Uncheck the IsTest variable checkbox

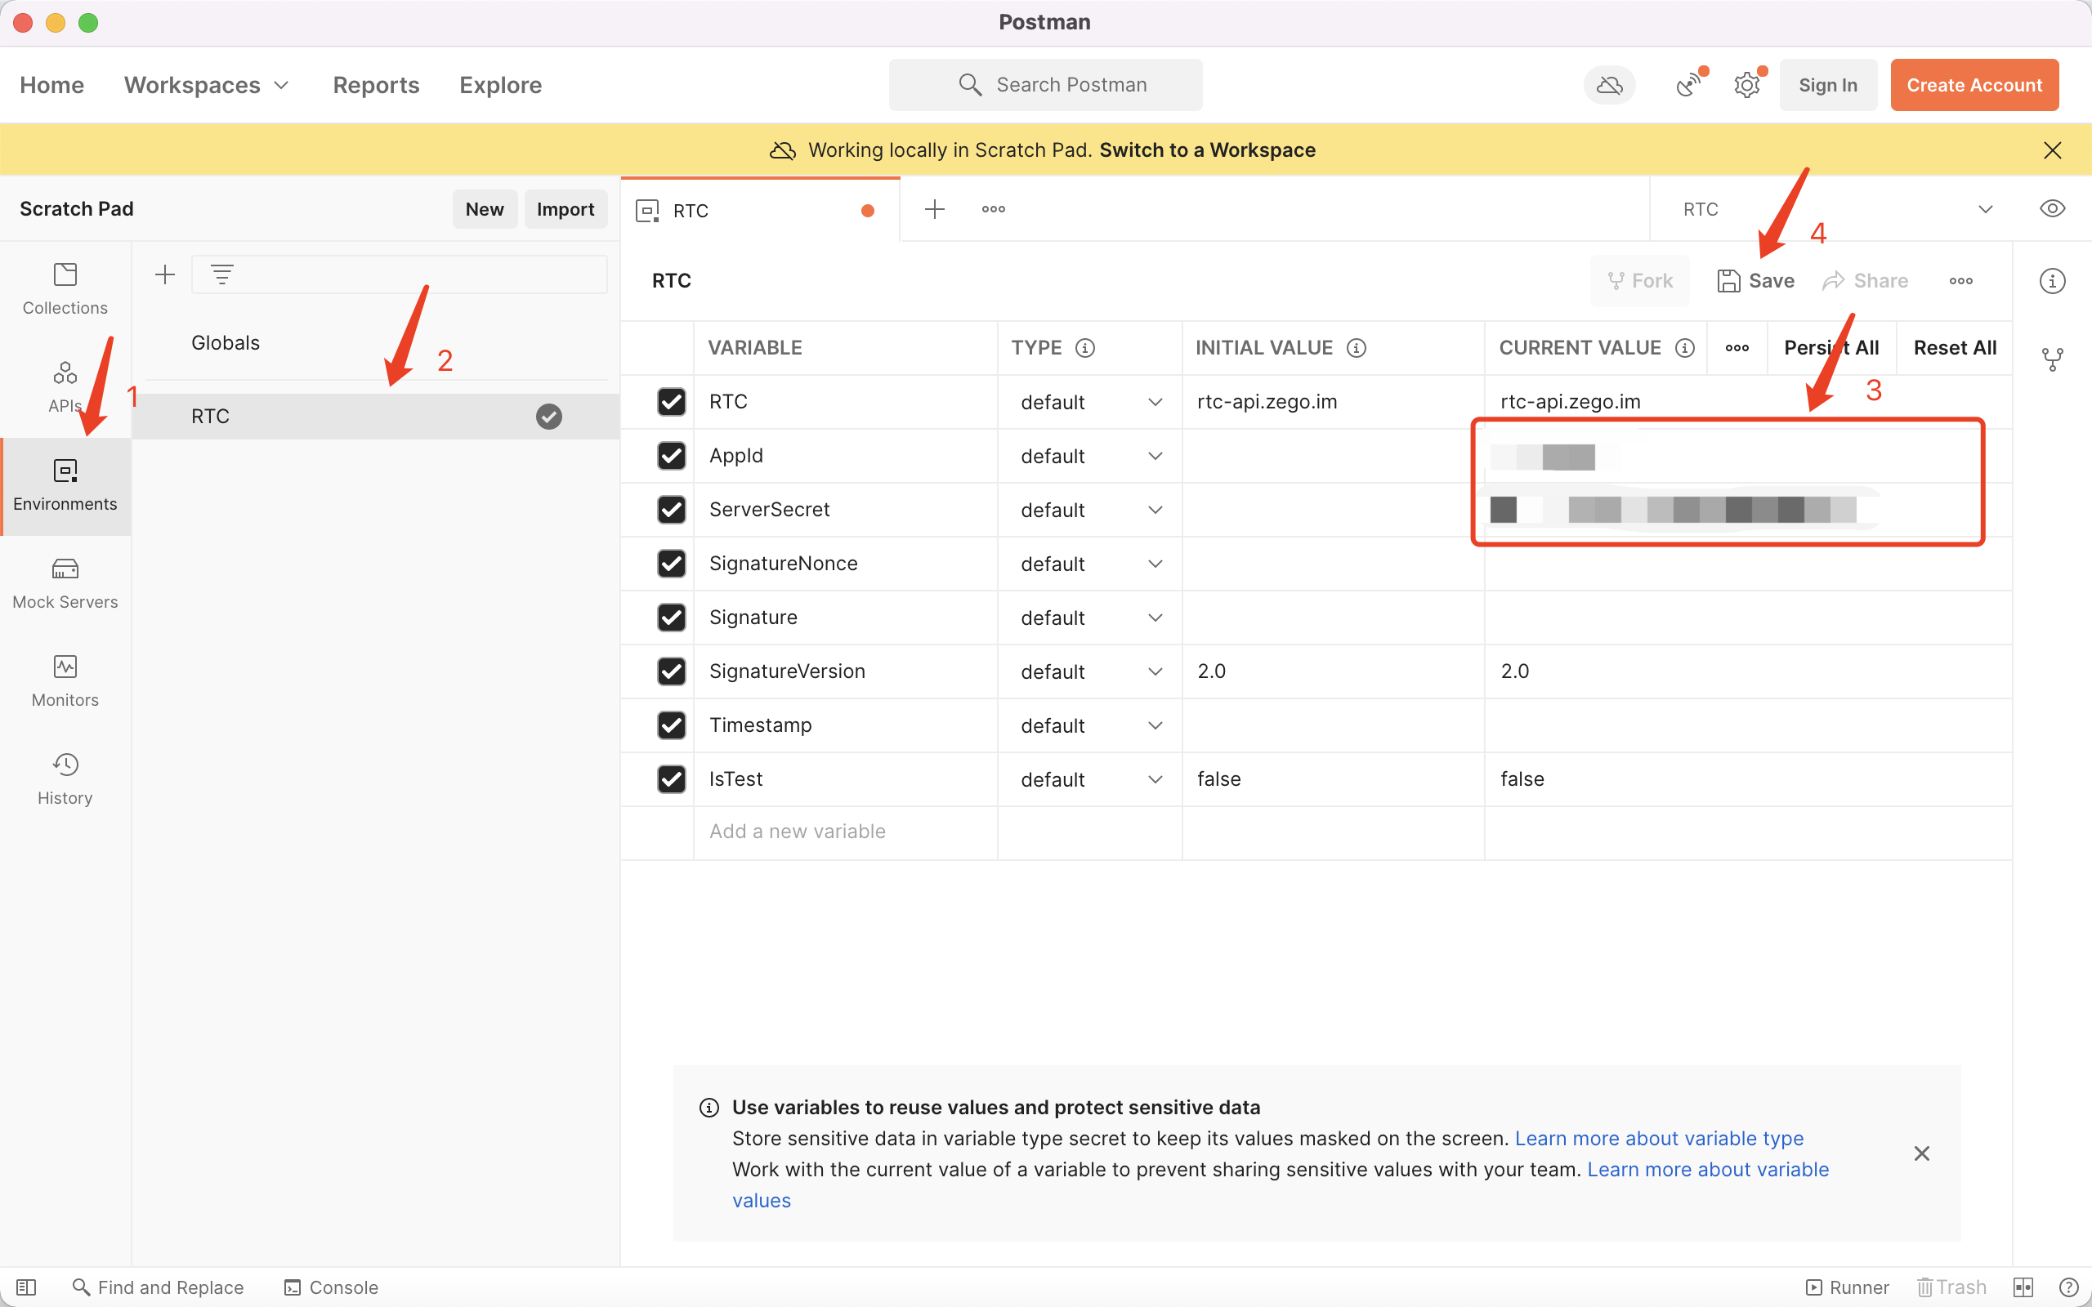pyautogui.click(x=672, y=778)
